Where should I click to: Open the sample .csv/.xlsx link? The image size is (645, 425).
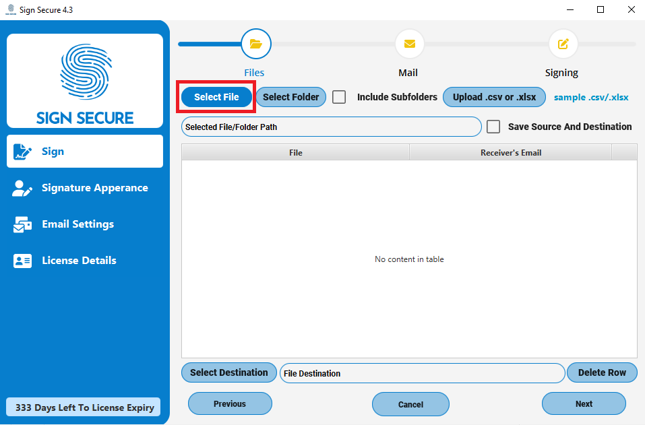[591, 98]
